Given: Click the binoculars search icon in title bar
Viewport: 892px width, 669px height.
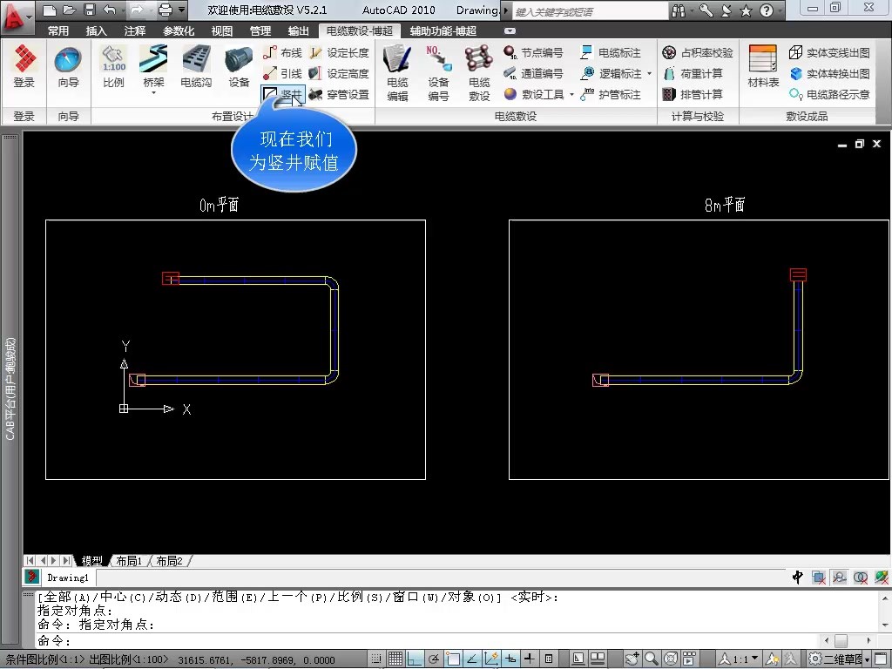Looking at the screenshot, I should 678,10.
